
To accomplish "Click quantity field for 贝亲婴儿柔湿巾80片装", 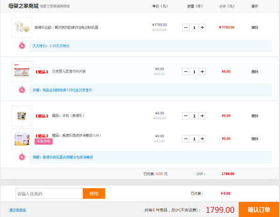I will point(194,71).
